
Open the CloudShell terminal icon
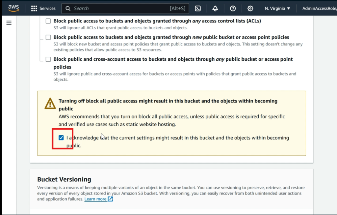(x=198, y=9)
